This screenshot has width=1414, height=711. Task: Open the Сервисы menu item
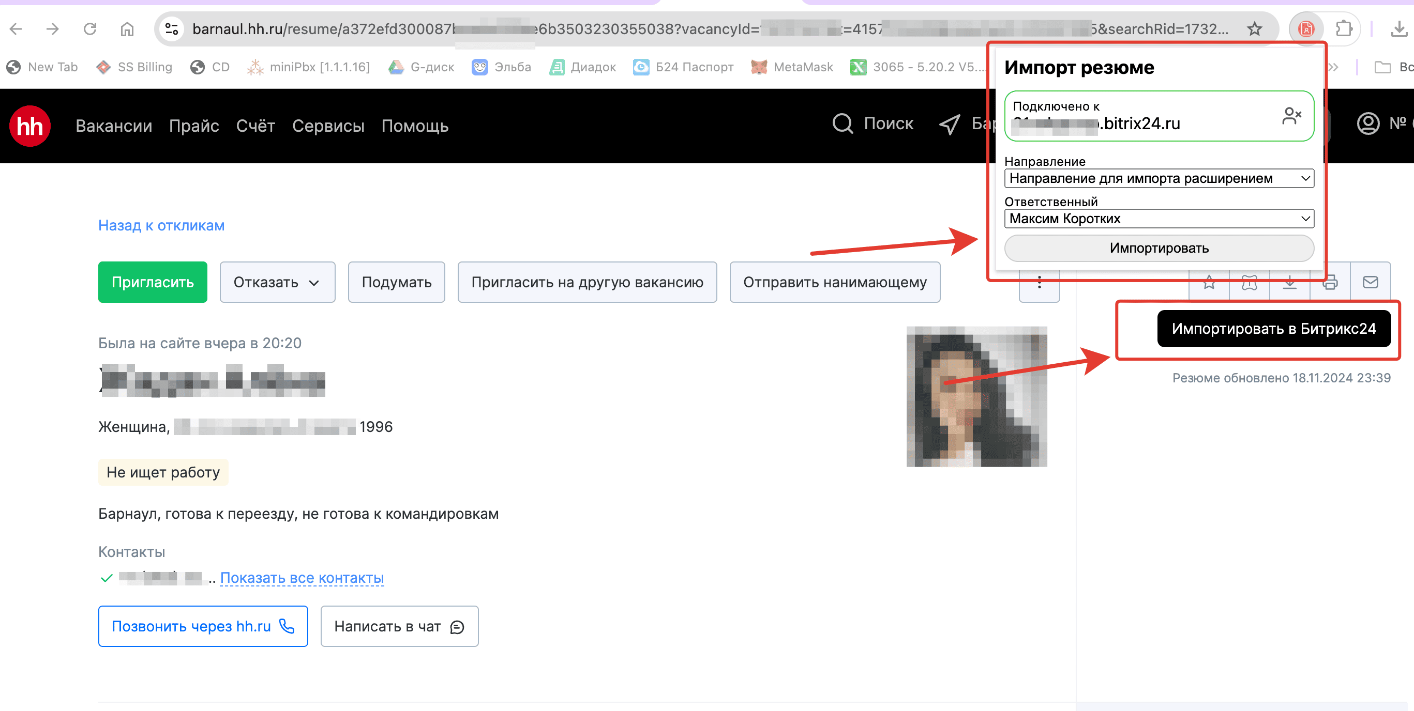point(328,126)
